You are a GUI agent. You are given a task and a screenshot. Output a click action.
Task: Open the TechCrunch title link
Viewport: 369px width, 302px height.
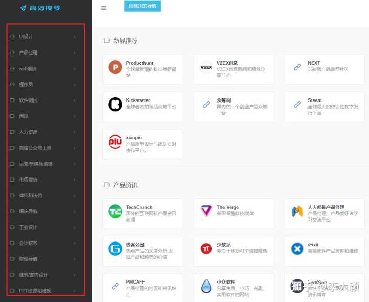(x=139, y=207)
